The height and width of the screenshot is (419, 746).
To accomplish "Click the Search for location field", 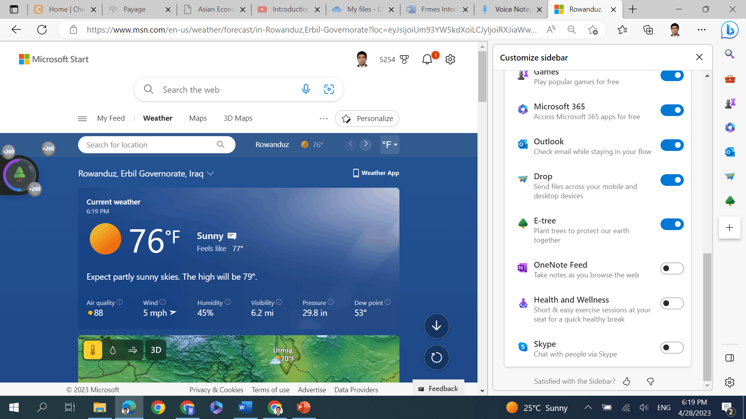I will coord(148,144).
